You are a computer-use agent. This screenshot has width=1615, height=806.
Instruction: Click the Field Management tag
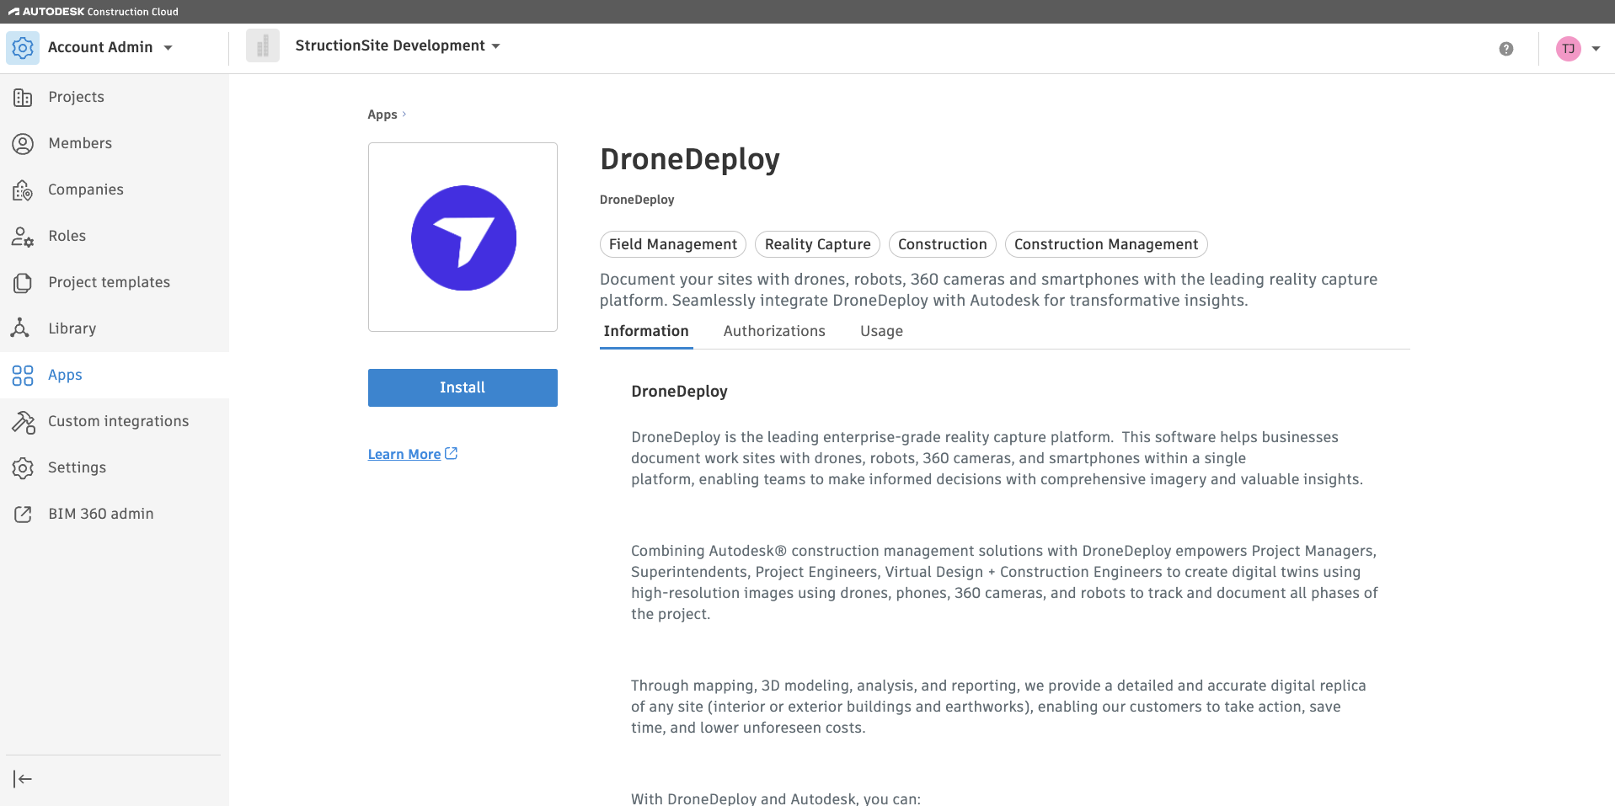673,244
